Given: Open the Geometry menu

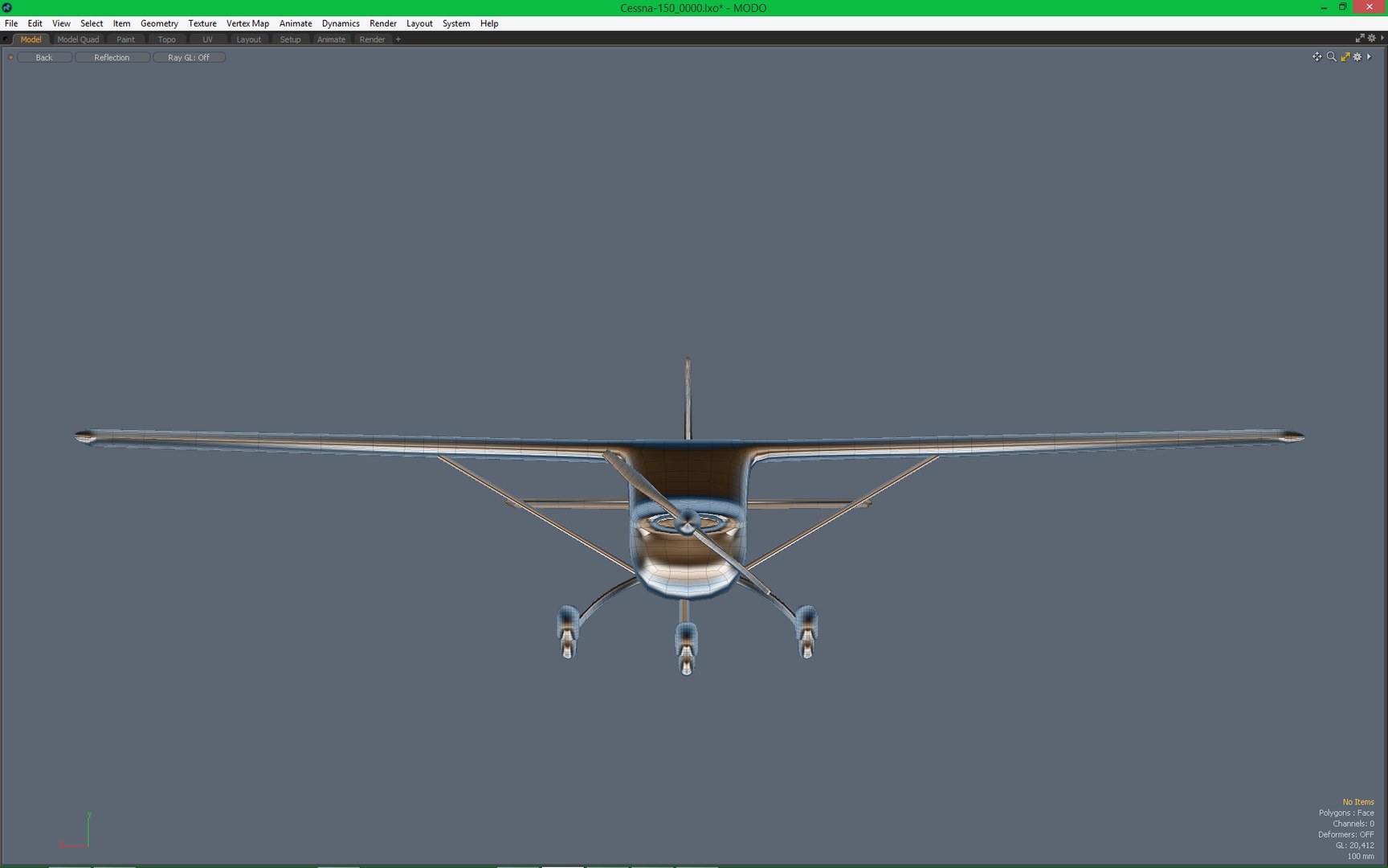Looking at the screenshot, I should tap(159, 23).
